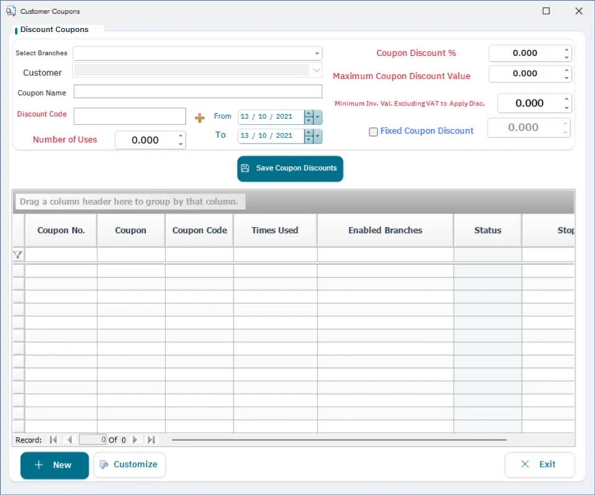Decrease Number of Uses value
The height and width of the screenshot is (495, 595).
click(x=180, y=144)
